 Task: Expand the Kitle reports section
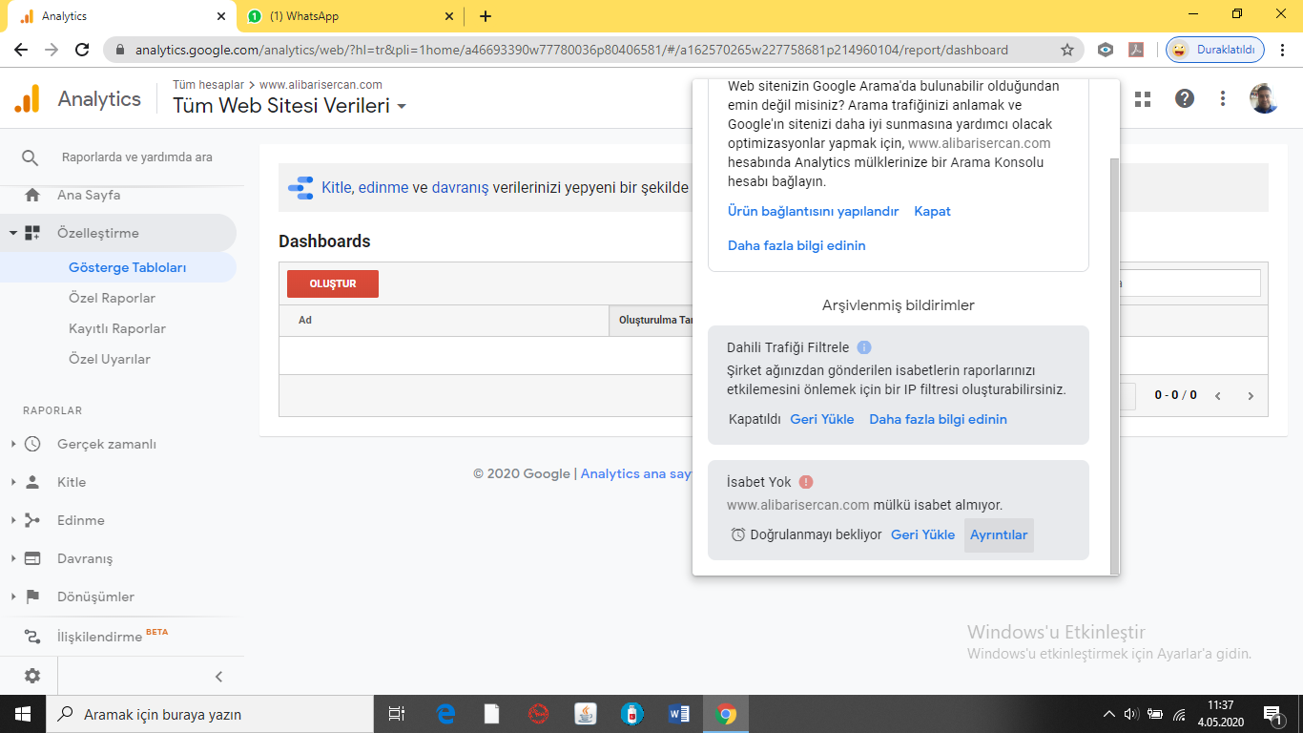13,482
